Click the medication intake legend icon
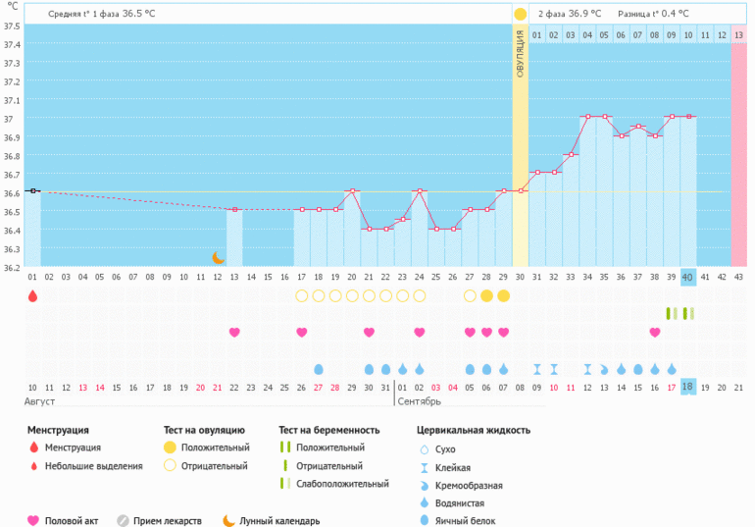 [x=123, y=521]
